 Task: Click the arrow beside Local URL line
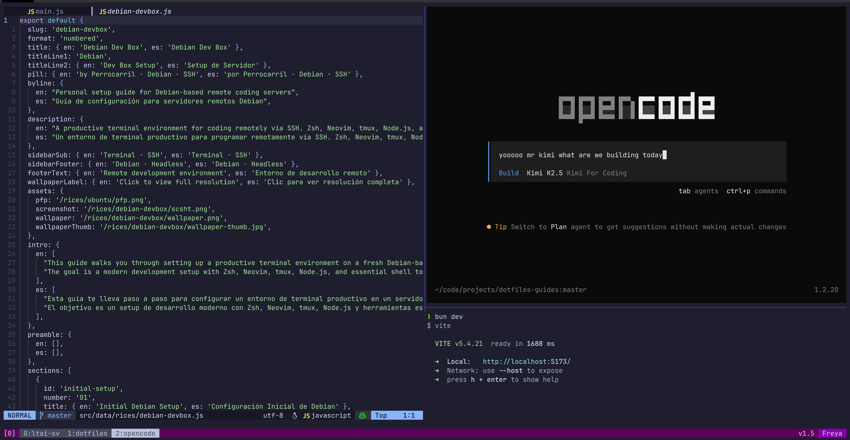437,362
